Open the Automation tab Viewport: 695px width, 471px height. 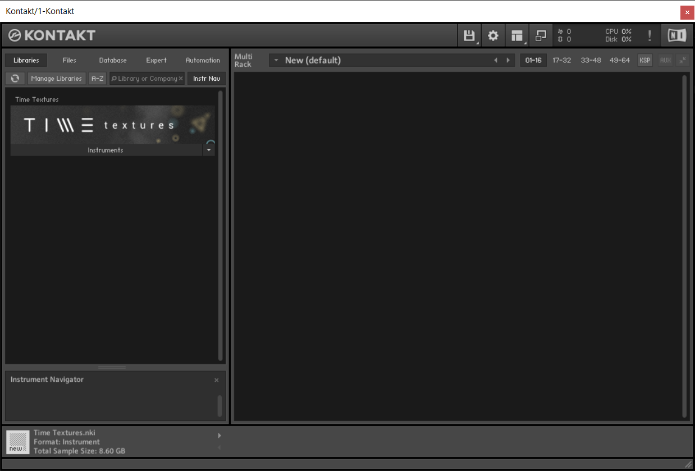[203, 60]
